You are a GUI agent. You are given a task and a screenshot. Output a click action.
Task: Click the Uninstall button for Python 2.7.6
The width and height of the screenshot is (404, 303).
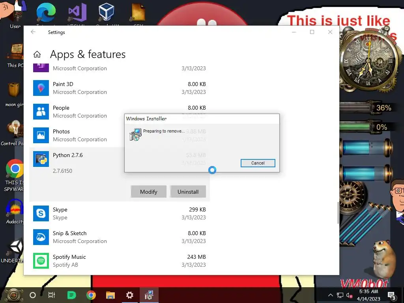pyautogui.click(x=188, y=192)
